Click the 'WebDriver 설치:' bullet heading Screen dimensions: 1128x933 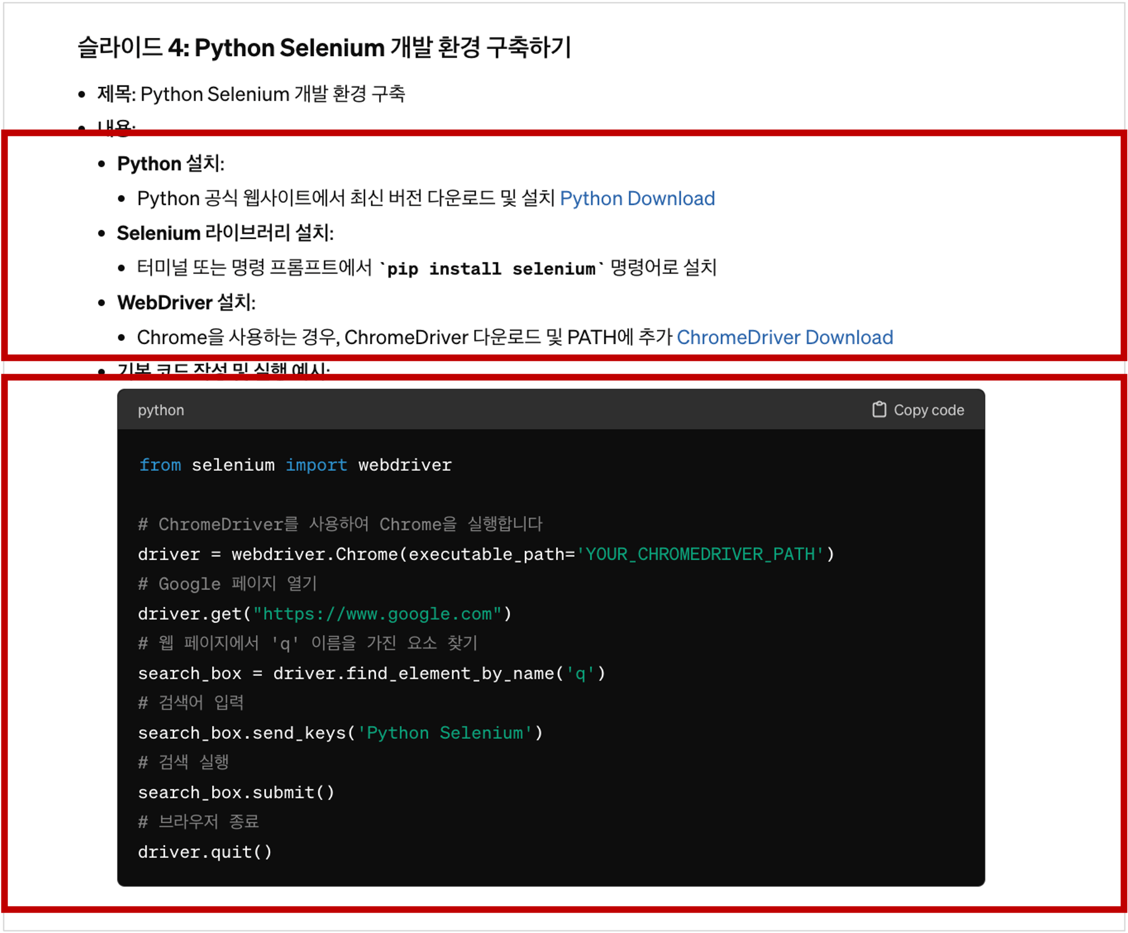(186, 303)
